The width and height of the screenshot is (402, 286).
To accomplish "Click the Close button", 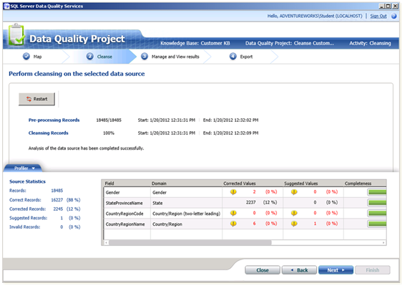I will coord(263,270).
